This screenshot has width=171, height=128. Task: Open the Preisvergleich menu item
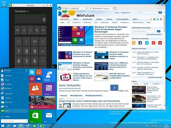coord(122,19)
